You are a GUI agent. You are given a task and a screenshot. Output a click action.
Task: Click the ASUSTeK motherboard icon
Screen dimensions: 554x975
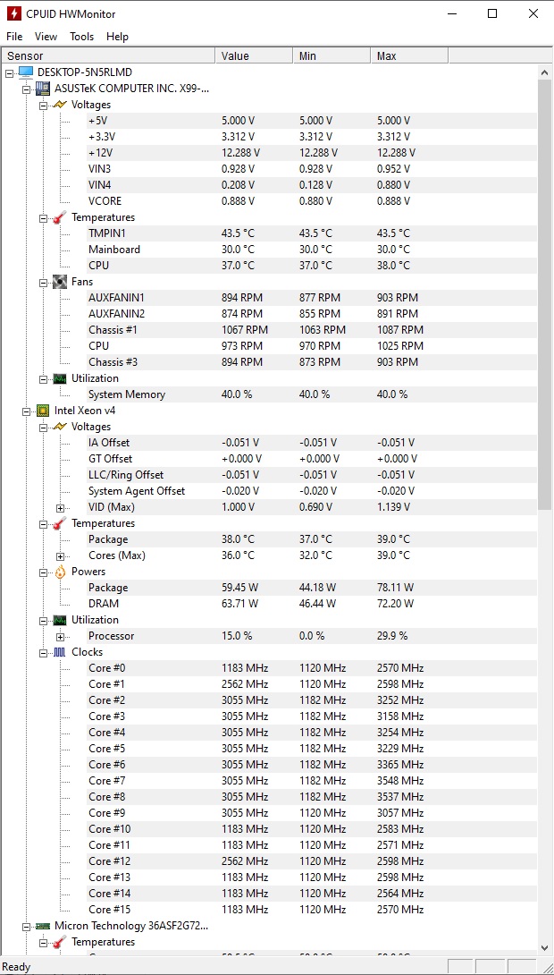(43, 89)
